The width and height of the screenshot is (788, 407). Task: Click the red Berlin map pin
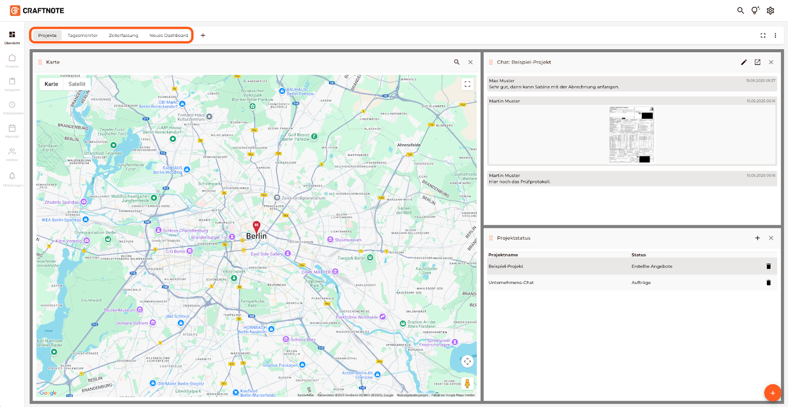point(257,227)
